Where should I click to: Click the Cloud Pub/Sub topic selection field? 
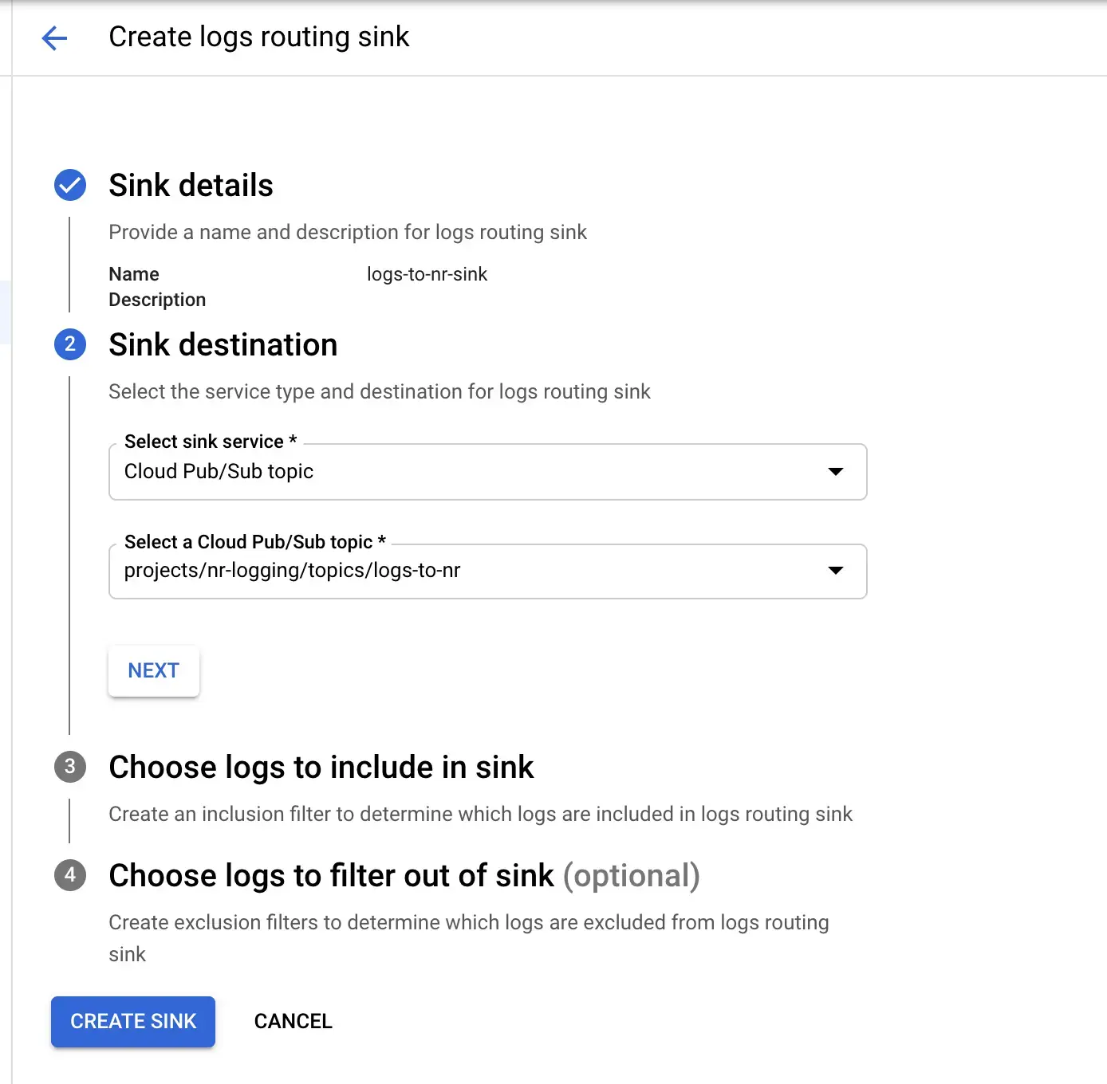(x=463, y=571)
